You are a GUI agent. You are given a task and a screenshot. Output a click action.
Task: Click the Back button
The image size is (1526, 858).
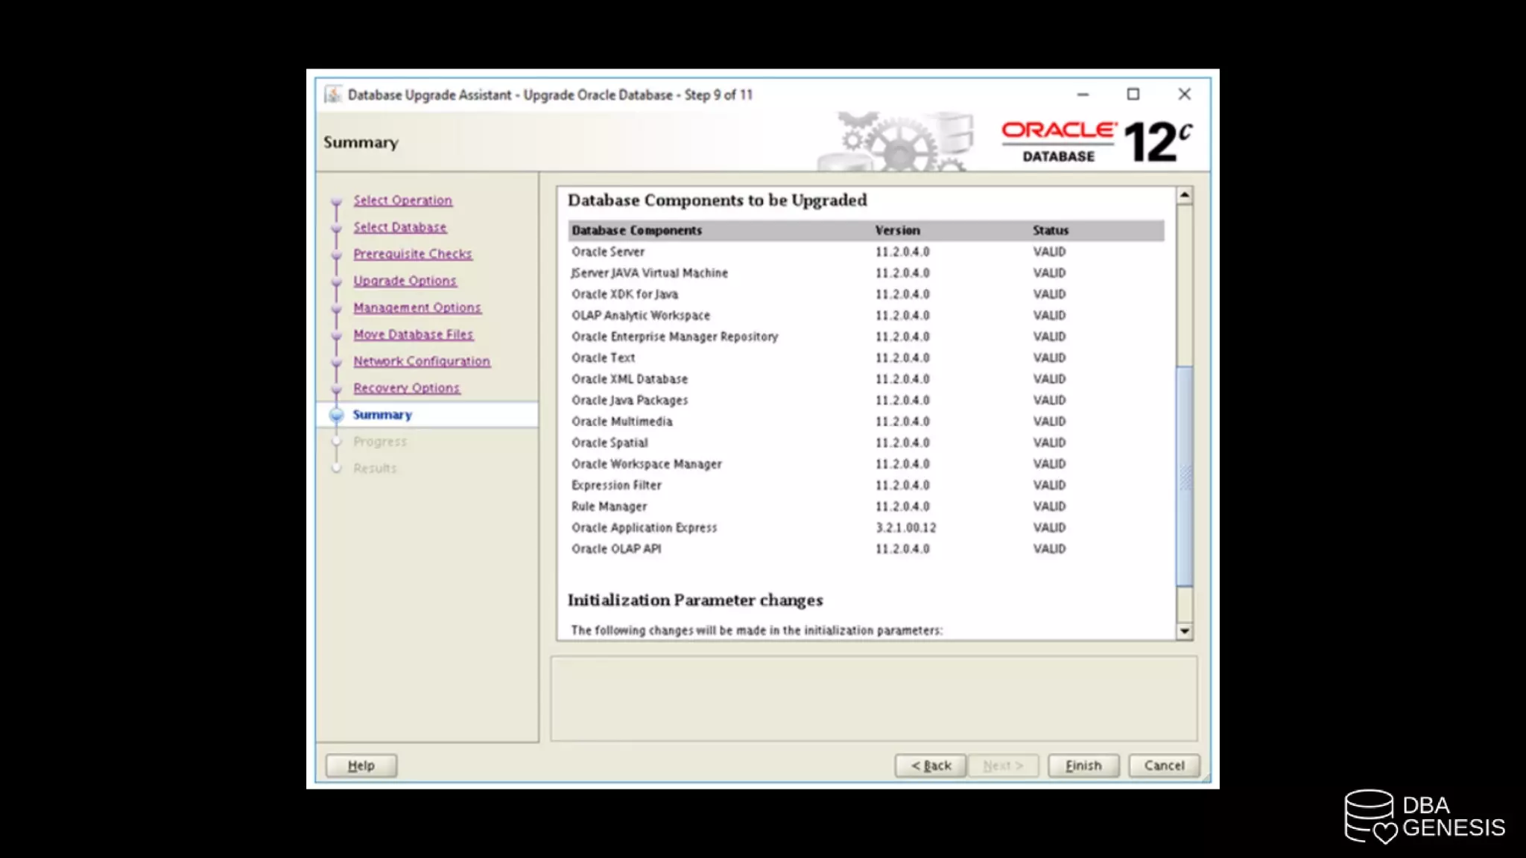pos(931,766)
